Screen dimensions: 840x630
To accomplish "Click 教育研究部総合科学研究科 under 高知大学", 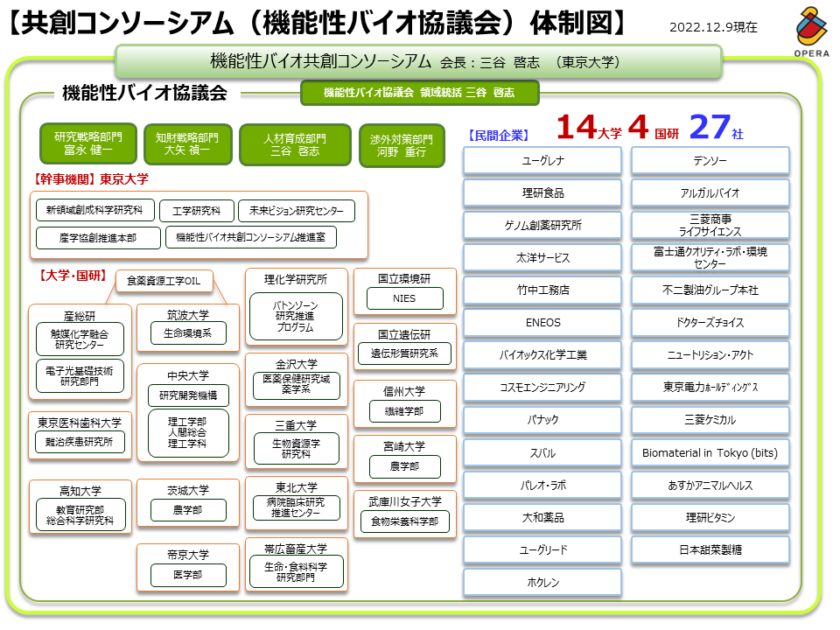I will [x=80, y=514].
